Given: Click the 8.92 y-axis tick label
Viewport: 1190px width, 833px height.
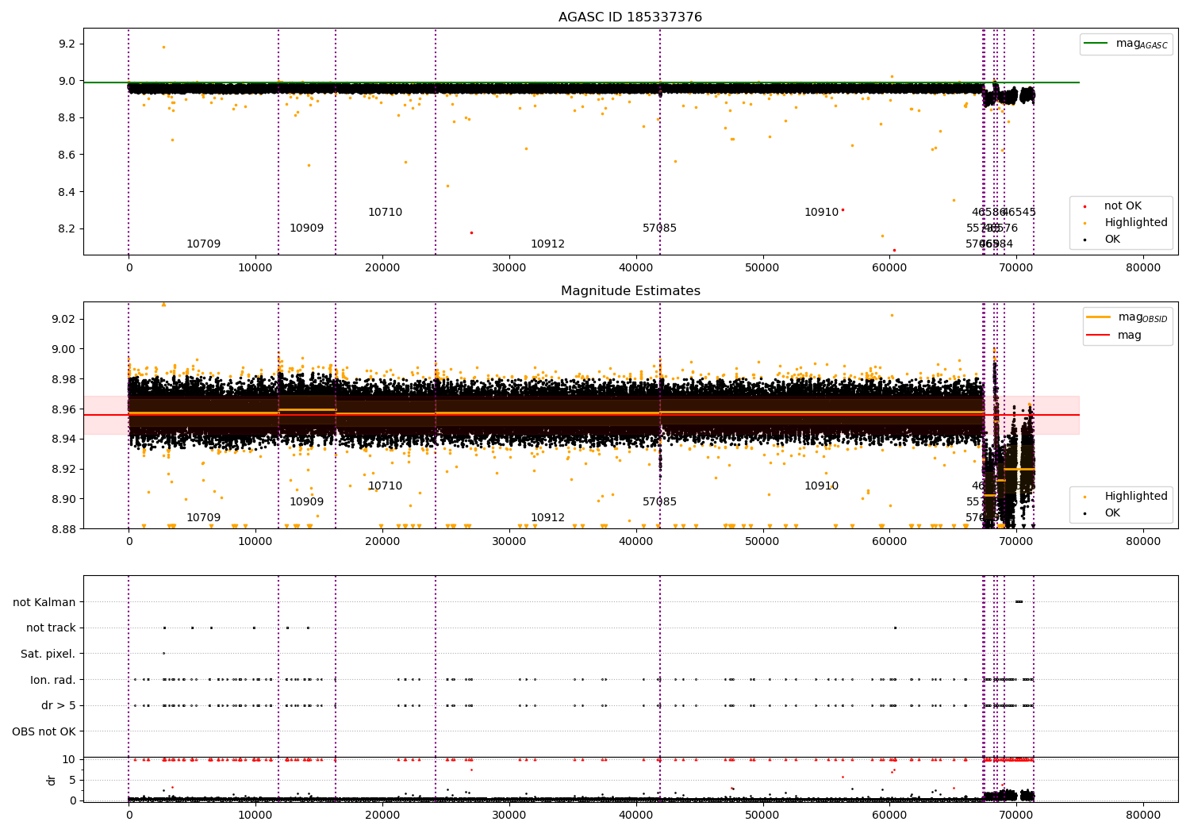Looking at the screenshot, I should (63, 470).
